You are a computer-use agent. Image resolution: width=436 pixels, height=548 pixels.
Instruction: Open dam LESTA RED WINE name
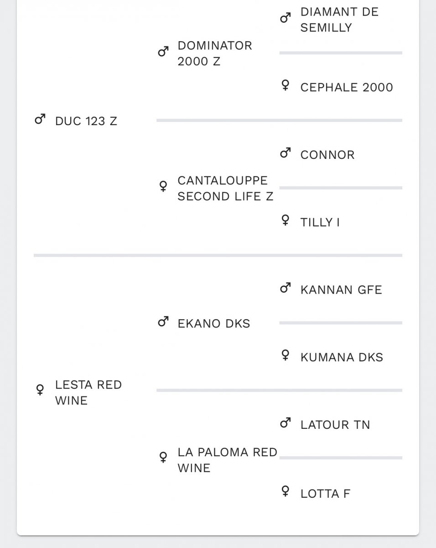coord(88,392)
